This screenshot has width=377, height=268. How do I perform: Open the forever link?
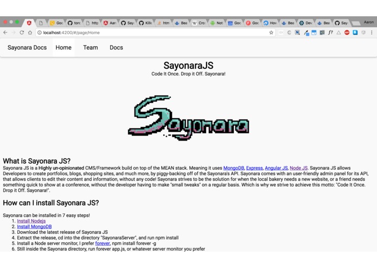point(103,243)
